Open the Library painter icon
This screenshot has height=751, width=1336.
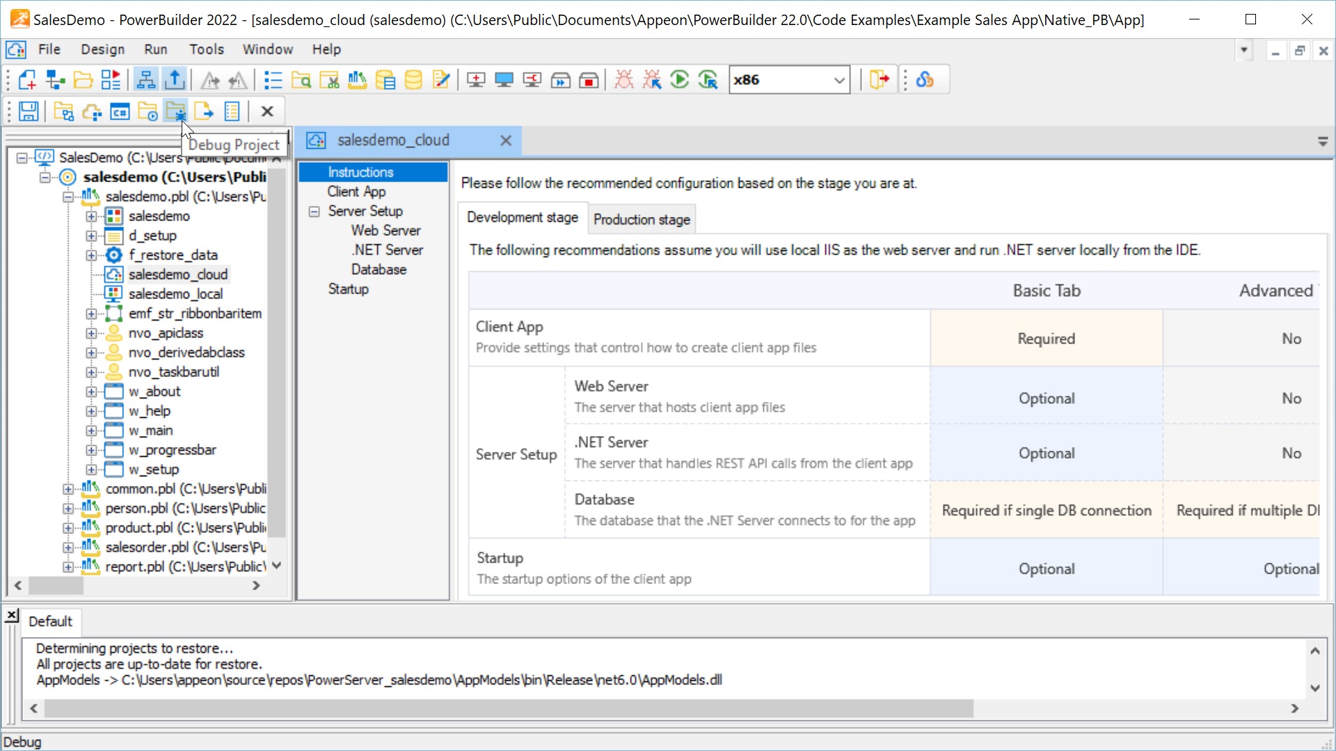[357, 80]
